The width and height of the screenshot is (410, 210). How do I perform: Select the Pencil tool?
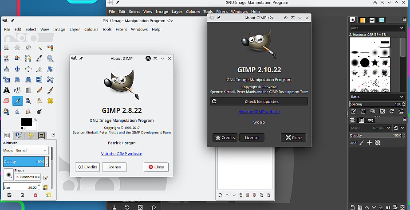pyautogui.click(x=39, y=90)
